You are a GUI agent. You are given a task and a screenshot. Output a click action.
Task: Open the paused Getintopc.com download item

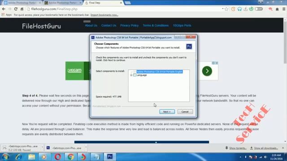21,148
